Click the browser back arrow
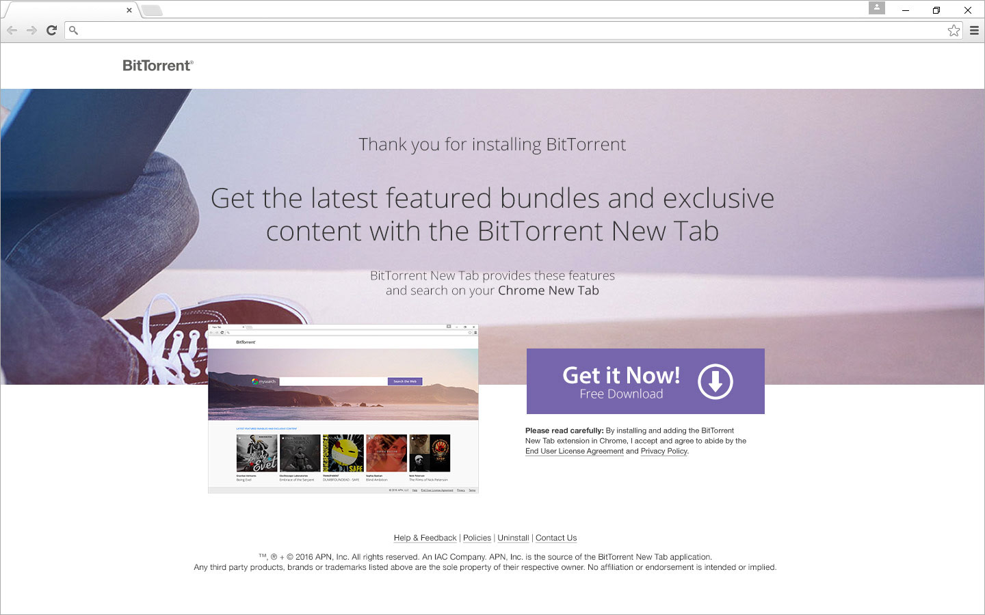985x615 pixels. tap(12, 30)
